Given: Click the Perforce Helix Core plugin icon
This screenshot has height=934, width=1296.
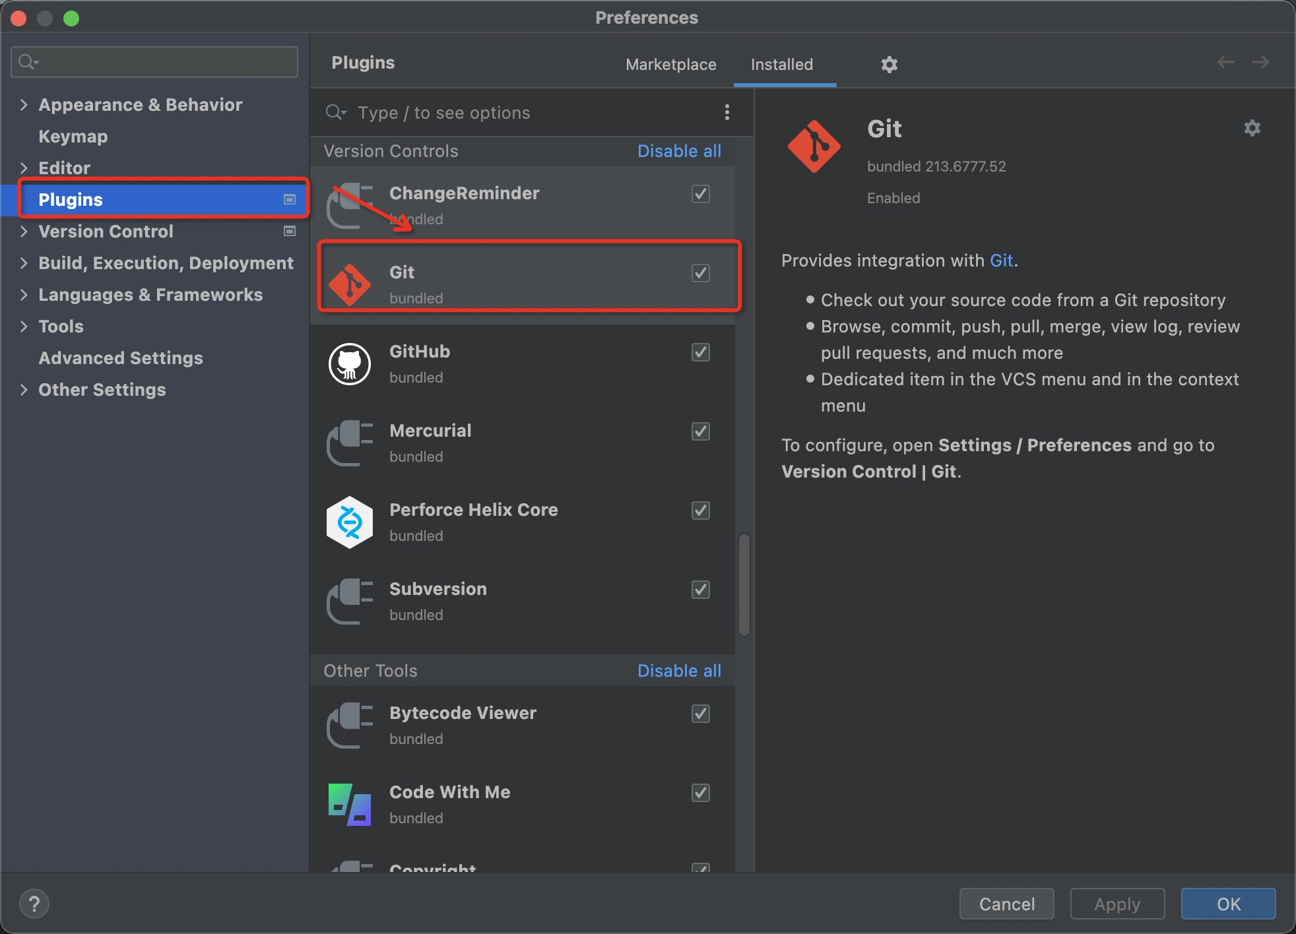Looking at the screenshot, I should (350, 522).
